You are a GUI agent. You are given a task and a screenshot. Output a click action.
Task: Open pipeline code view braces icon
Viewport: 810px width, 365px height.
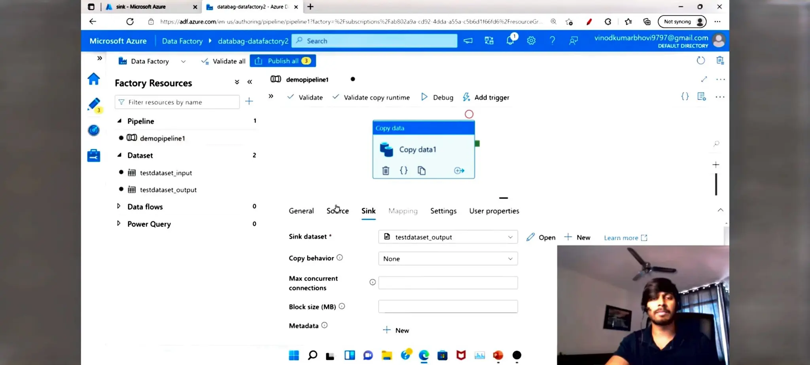(685, 97)
